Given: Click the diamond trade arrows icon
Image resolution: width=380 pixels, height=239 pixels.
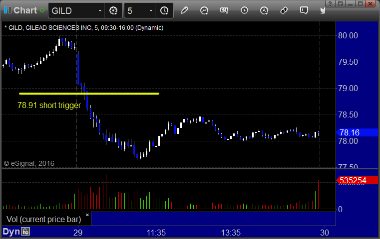Looking at the screenshot, I should pyautogui.click(x=284, y=10).
